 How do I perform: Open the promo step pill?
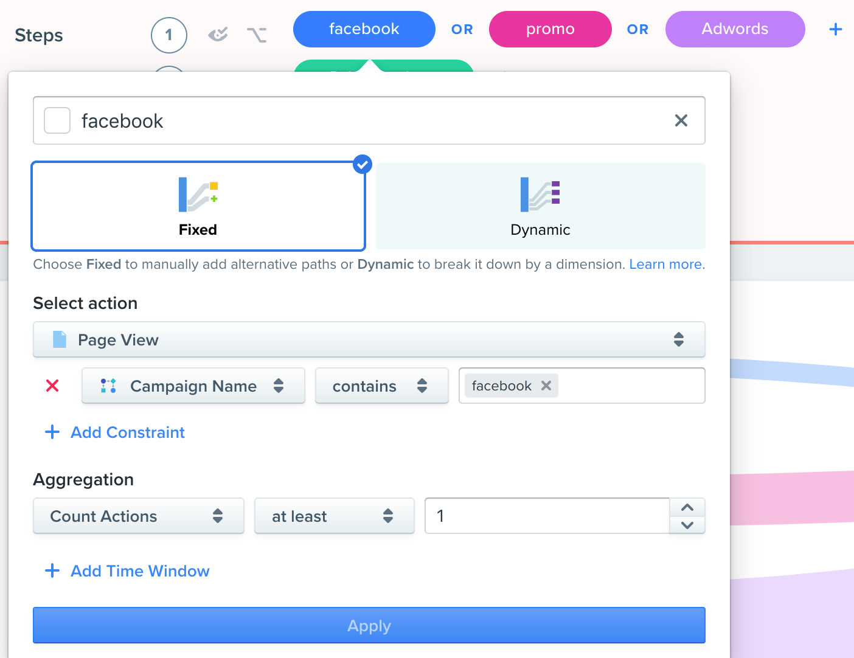[550, 29]
